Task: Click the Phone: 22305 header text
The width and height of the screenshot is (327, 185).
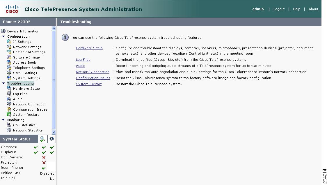Action: pos(17,22)
